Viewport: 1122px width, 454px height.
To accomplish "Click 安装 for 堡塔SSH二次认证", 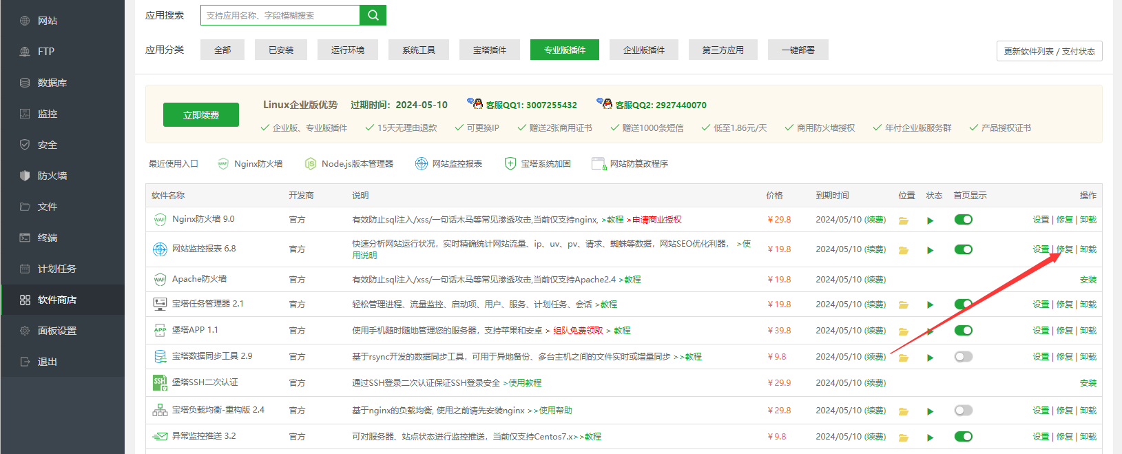I will [1088, 383].
